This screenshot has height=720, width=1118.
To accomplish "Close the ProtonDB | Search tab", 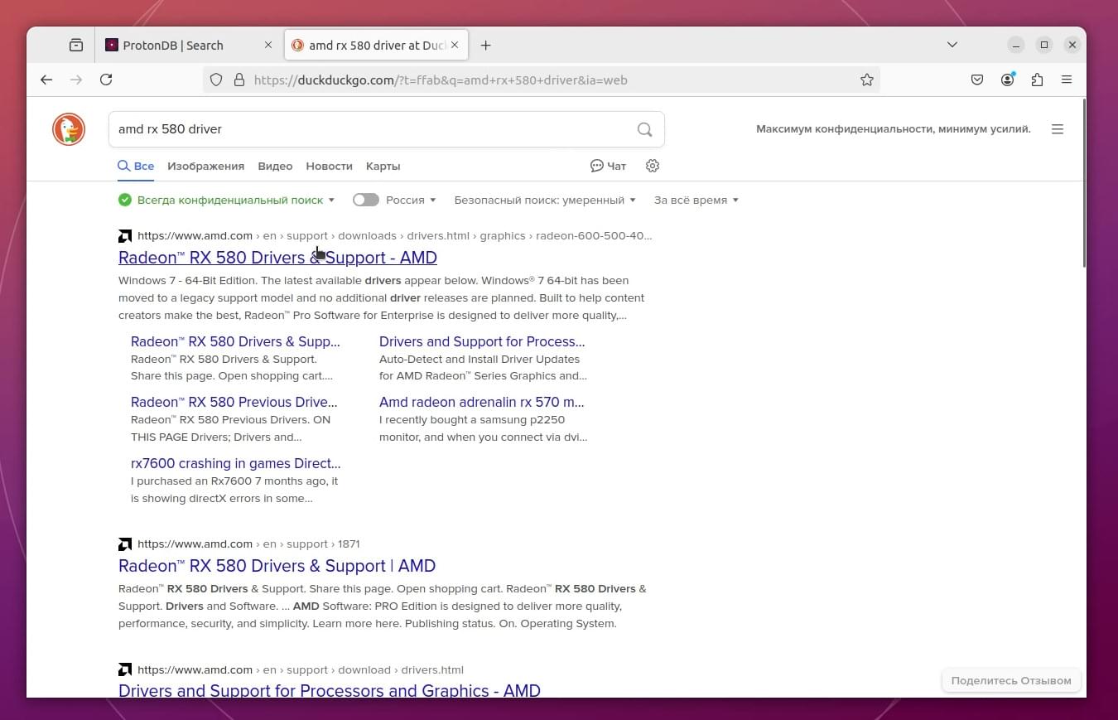I will tap(267, 46).
